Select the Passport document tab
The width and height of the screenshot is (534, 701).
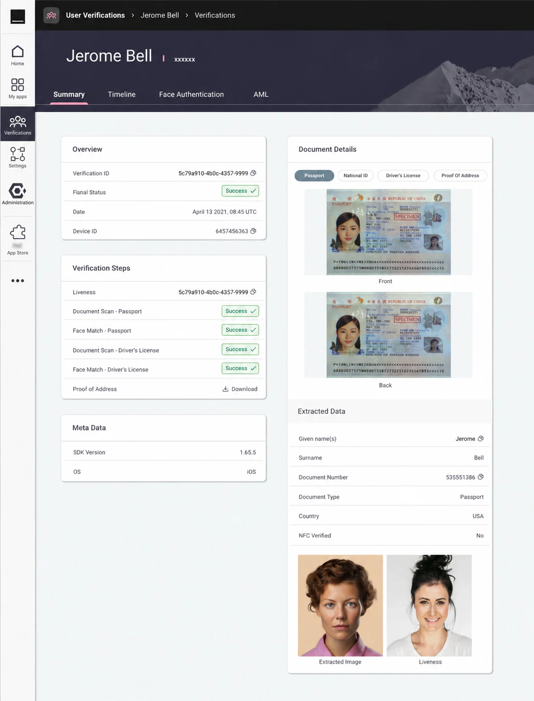pos(314,176)
